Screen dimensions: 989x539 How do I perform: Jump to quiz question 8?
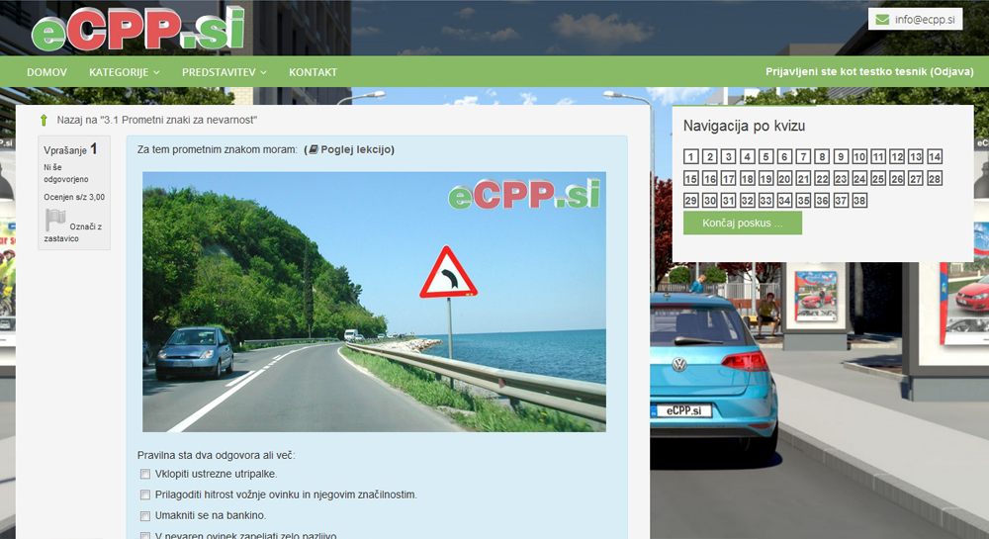tap(822, 156)
